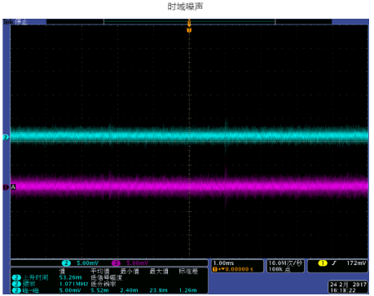Select the channel 3 ground reference marker
This screenshot has height=296, width=374.
(x=6, y=187)
